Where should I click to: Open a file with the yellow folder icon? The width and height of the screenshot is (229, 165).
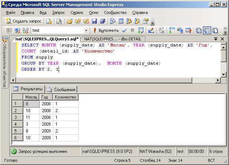coord(70,21)
